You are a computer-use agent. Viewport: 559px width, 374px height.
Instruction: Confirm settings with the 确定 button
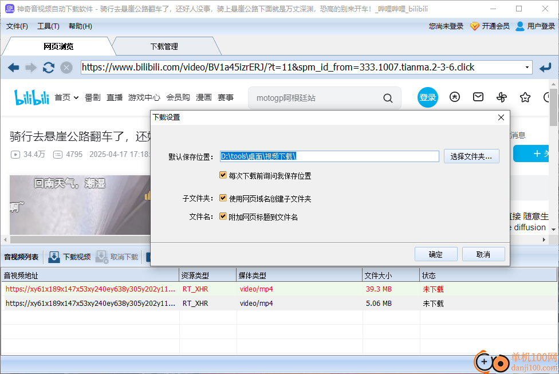[436, 254]
